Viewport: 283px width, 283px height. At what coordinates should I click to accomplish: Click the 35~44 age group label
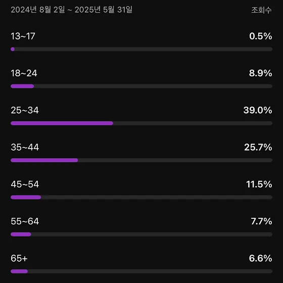tap(25, 147)
